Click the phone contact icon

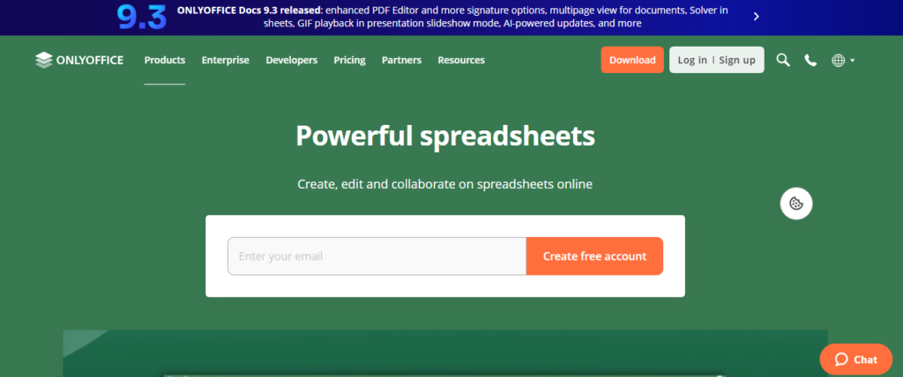pyautogui.click(x=810, y=60)
